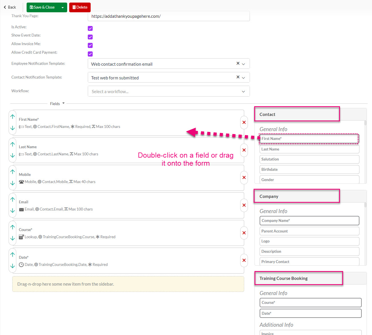This screenshot has height=335, width=372.
Task: Move Mobile field up with arrow
Action: point(13,172)
